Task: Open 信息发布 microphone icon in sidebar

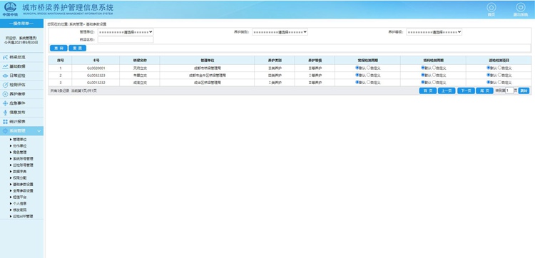Action: coord(5,113)
